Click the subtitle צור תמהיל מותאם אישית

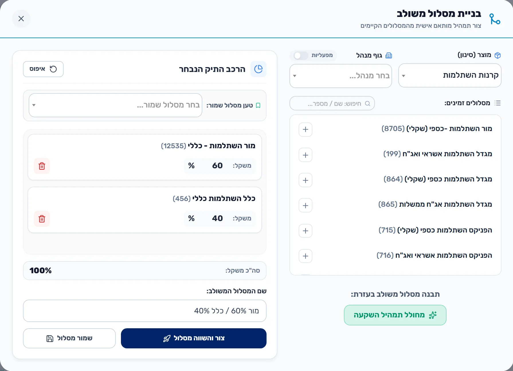(x=421, y=26)
